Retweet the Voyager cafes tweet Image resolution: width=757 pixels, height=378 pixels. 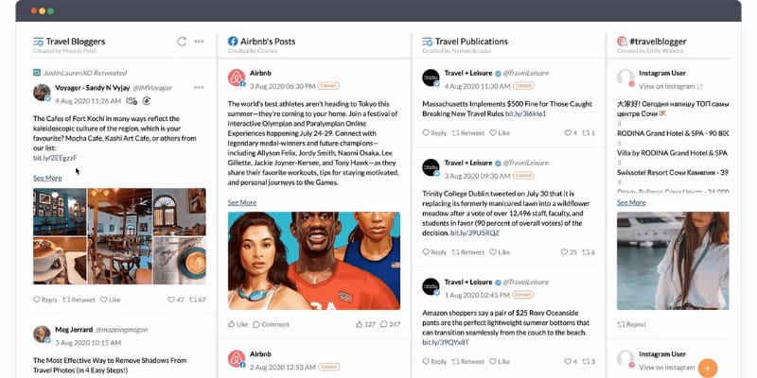[x=79, y=300]
